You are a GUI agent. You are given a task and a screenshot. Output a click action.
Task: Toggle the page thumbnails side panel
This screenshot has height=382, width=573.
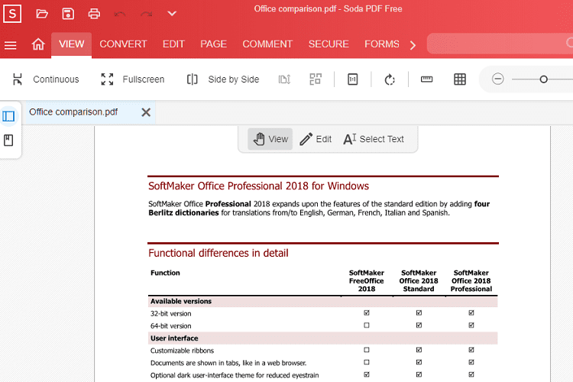(x=8, y=116)
